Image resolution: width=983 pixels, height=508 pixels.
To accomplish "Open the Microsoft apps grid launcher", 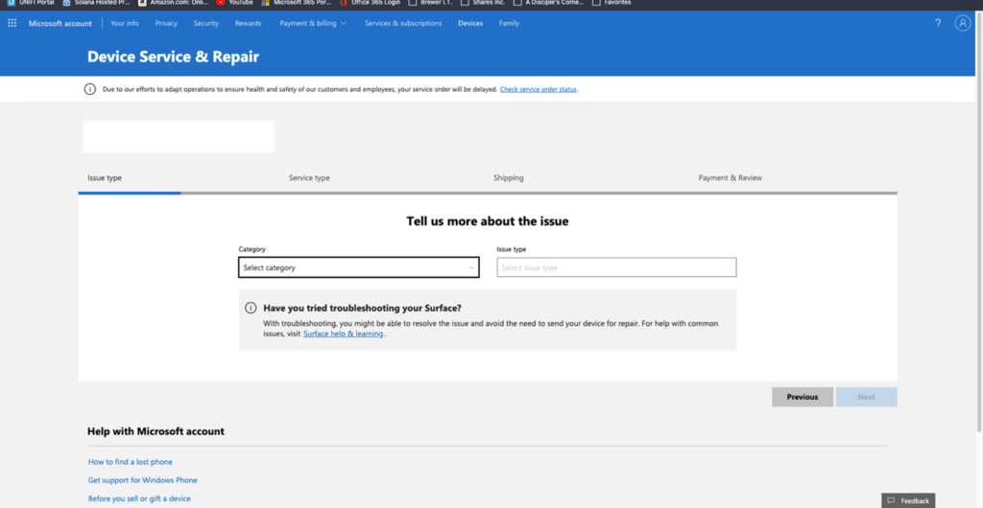I will (x=12, y=23).
